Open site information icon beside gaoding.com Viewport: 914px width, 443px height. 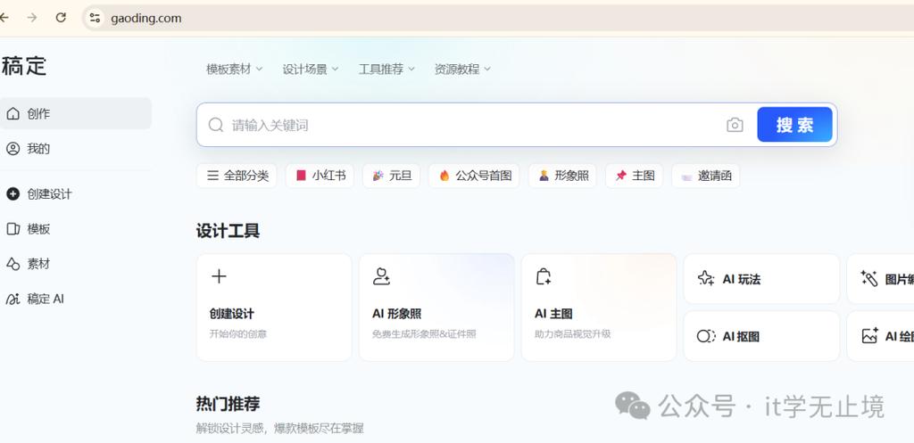click(x=95, y=18)
